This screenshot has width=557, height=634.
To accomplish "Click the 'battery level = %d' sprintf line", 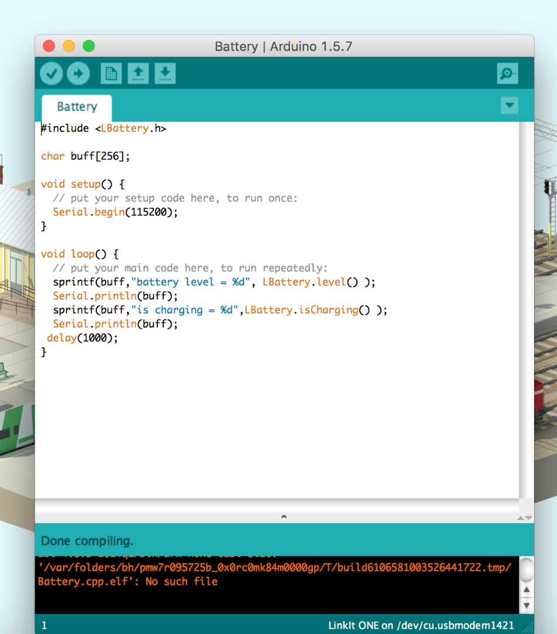I will click(214, 282).
